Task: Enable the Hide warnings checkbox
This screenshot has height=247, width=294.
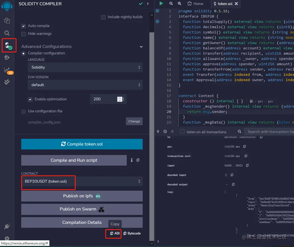Action: pos(23,34)
